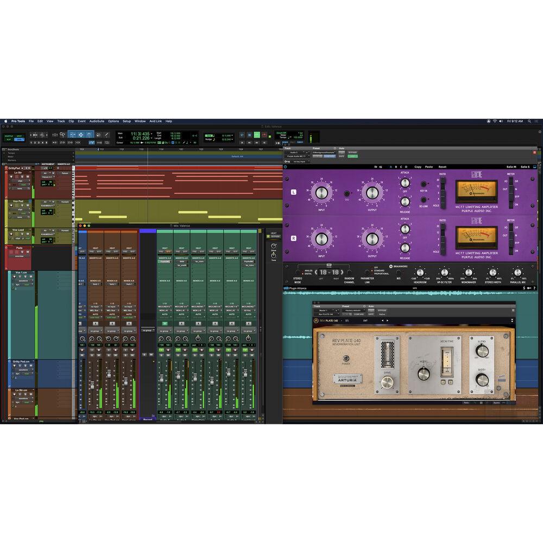Image resolution: width=543 pixels, height=543 pixels.
Task: Select the Scrubber speaker tool
Action: click(x=98, y=135)
